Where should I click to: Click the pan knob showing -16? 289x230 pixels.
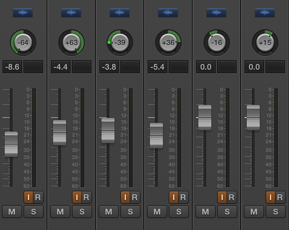click(217, 43)
